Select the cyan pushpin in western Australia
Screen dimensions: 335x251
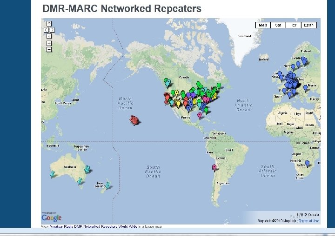(x=52, y=174)
